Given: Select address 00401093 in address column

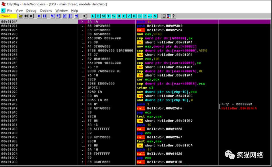Looking at the screenshot, I should [9, 84].
